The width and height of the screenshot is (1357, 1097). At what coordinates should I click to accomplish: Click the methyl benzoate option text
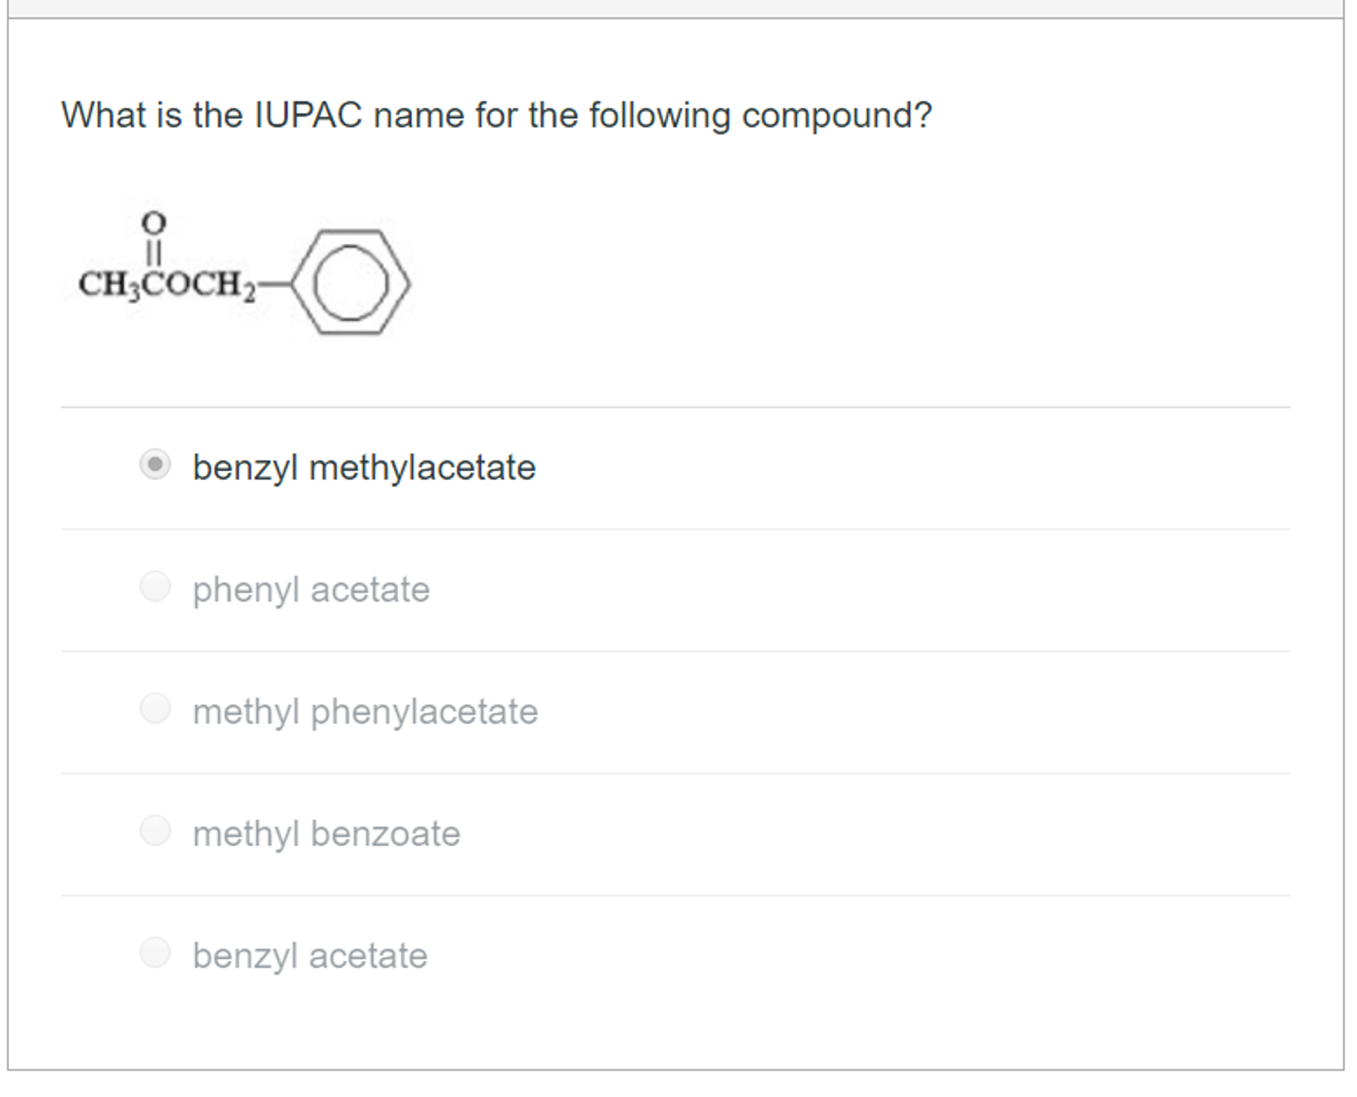tap(326, 833)
